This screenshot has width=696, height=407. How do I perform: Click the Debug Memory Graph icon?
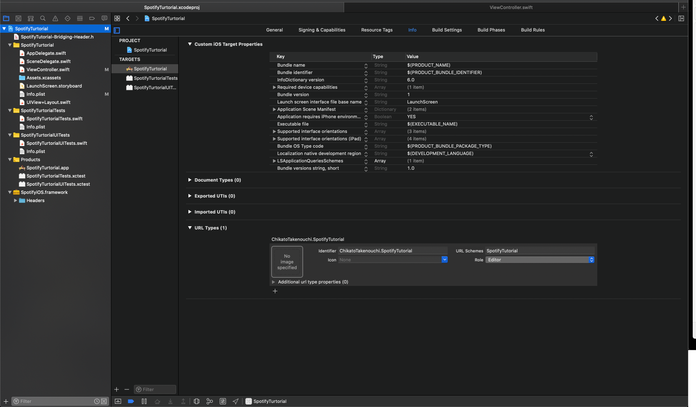click(210, 401)
